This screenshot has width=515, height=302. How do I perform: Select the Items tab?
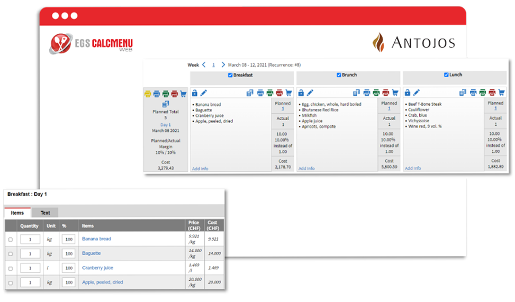click(17, 213)
